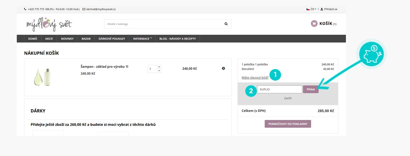Image resolution: width=410 pixels, height=156 pixels.
Task: Click the quantity input field
Action: tap(152, 69)
